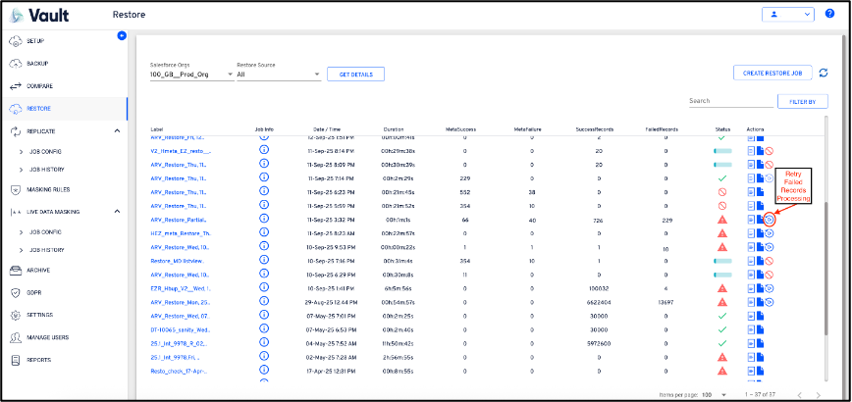Click the cancel icon for V2_itmeta_EZ_resto row
Image resolution: width=852 pixels, height=402 pixels.
771,151
